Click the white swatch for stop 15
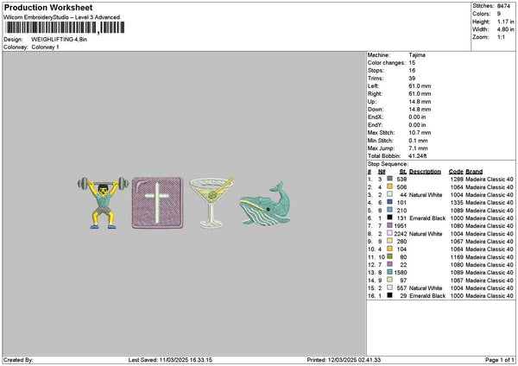 [390, 287]
